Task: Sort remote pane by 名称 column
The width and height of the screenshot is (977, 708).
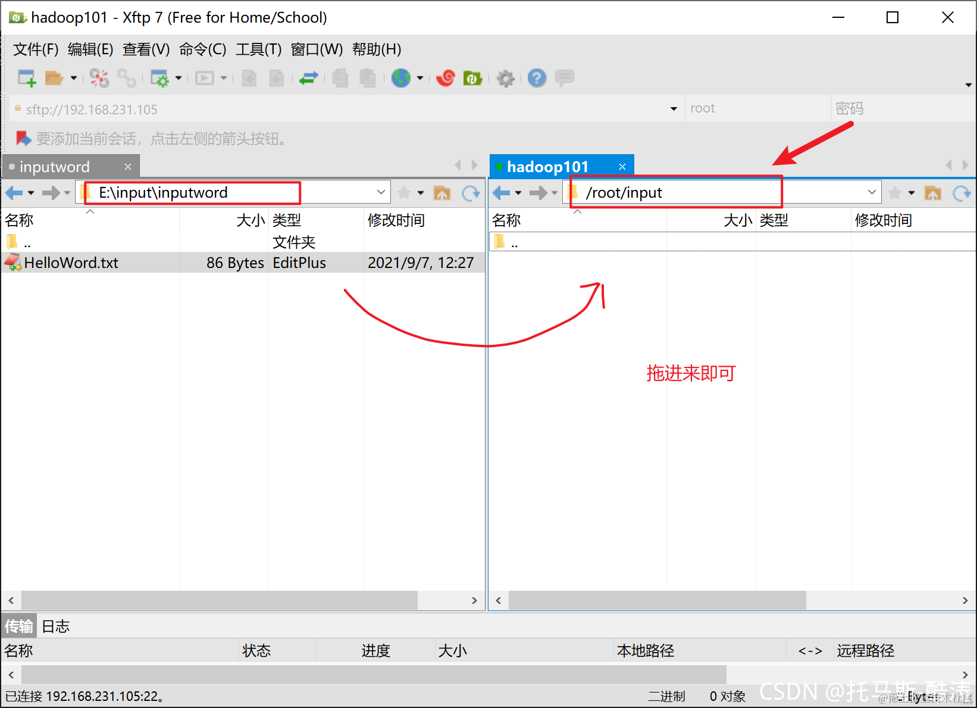Action: coord(577,220)
